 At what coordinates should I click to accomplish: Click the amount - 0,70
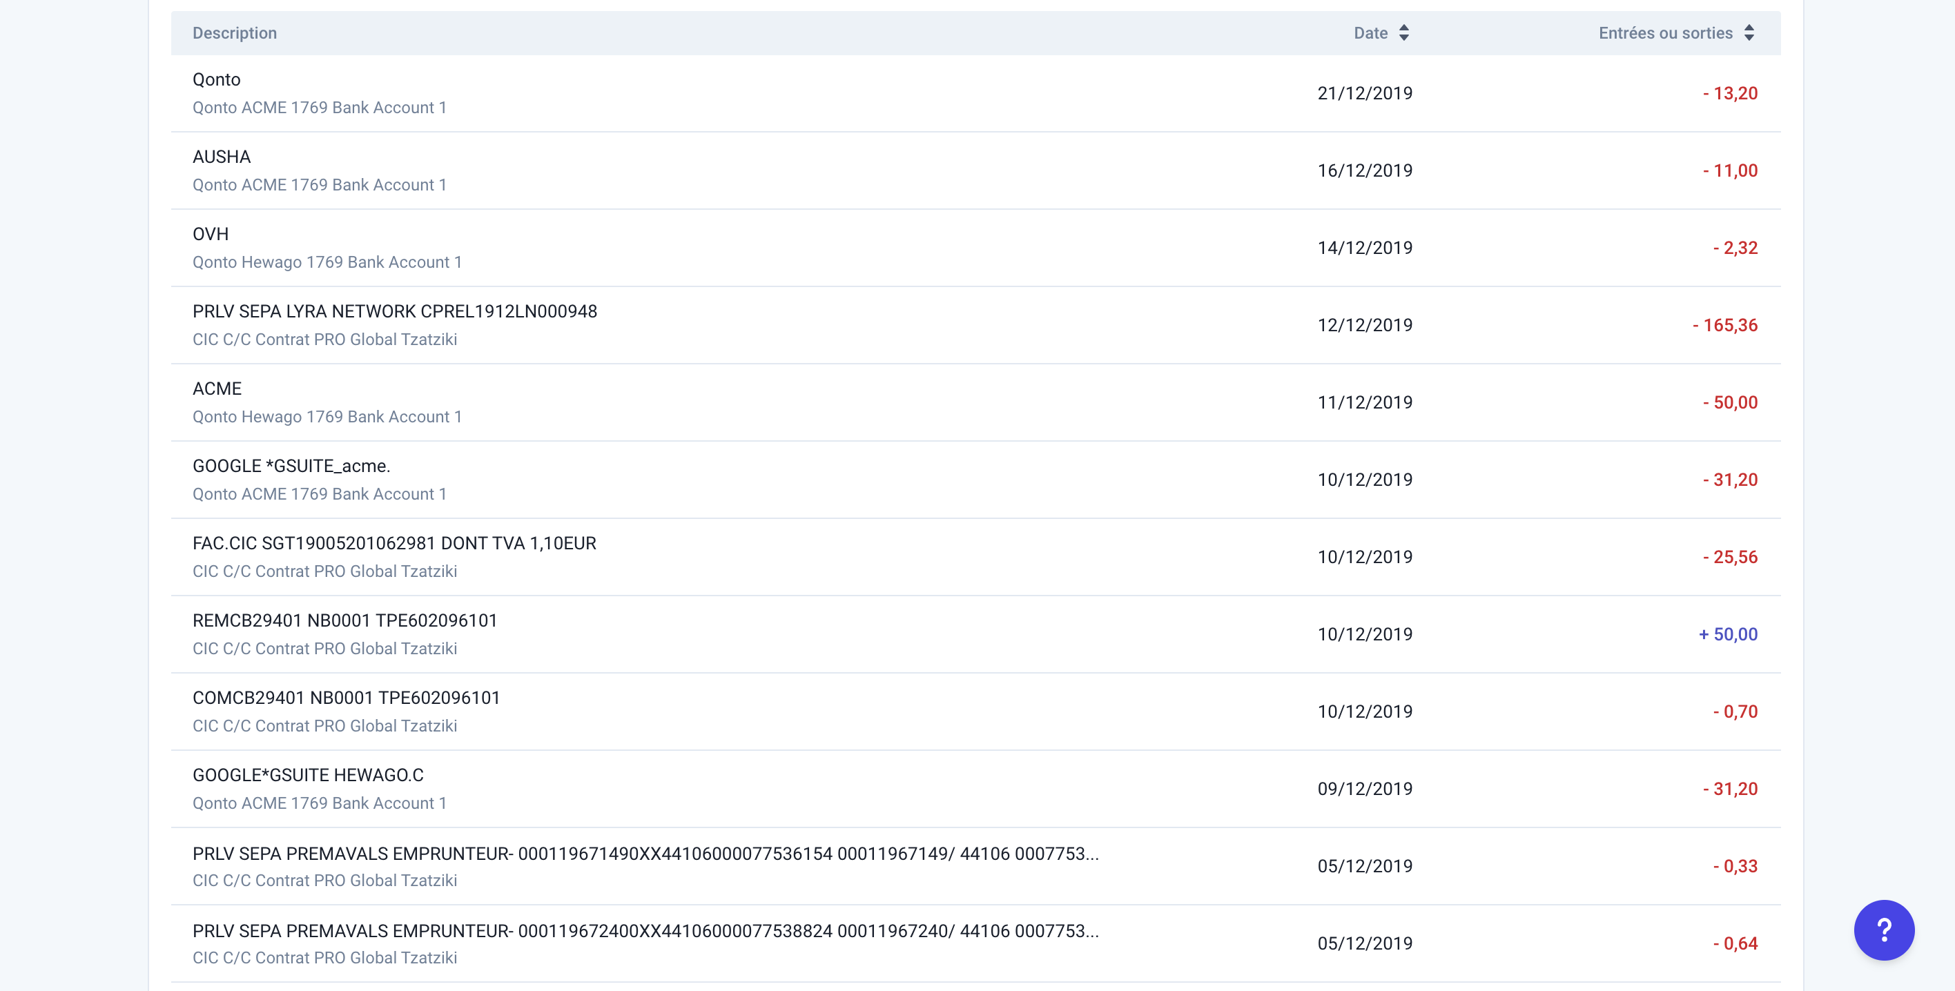tap(1735, 712)
